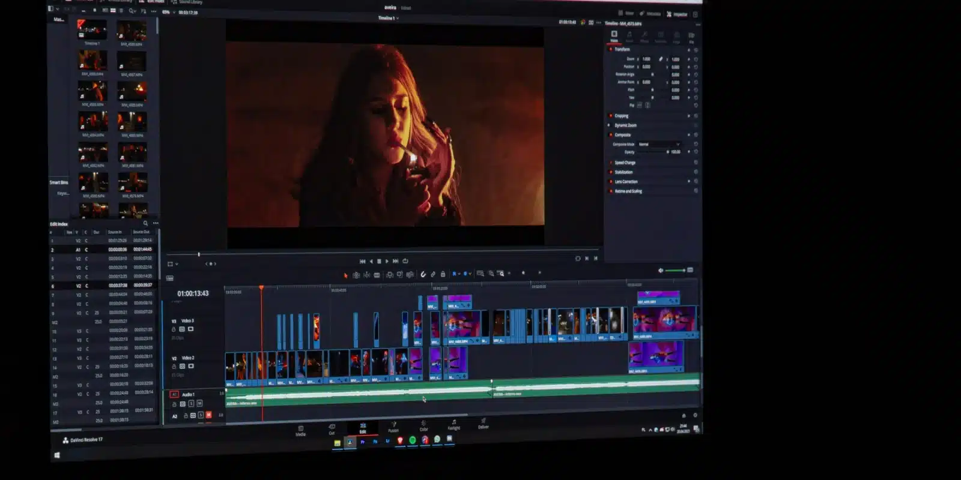Open the Fusion page tab

(393, 427)
